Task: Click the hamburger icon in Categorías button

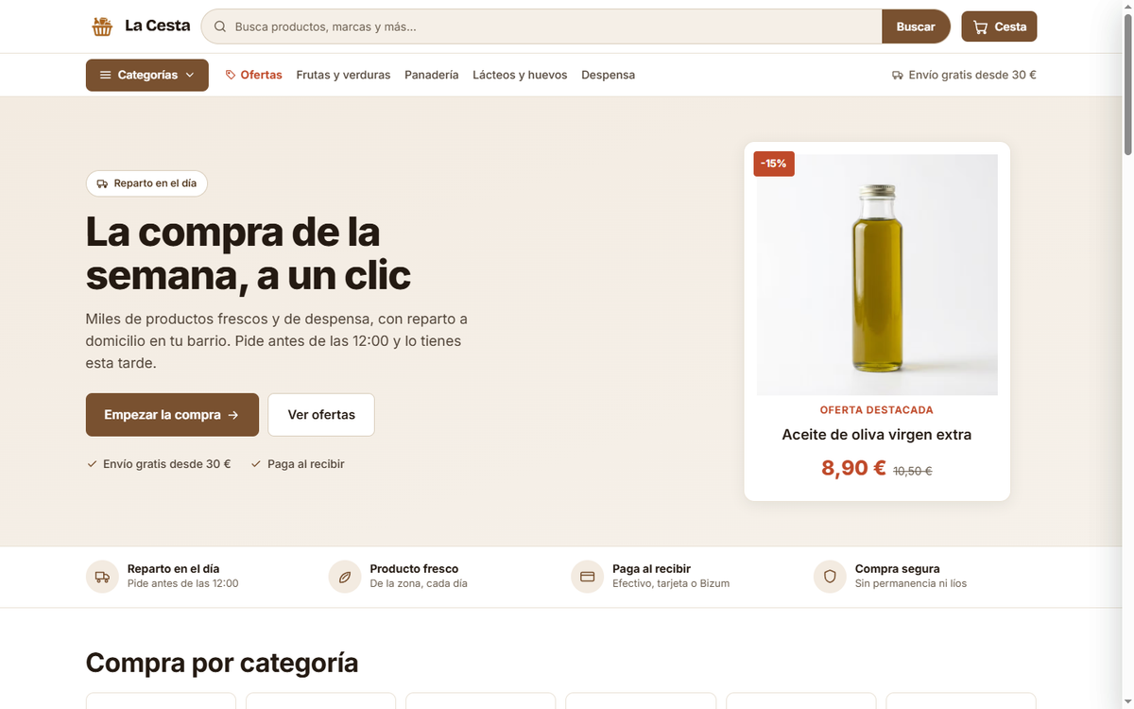Action: [x=105, y=75]
